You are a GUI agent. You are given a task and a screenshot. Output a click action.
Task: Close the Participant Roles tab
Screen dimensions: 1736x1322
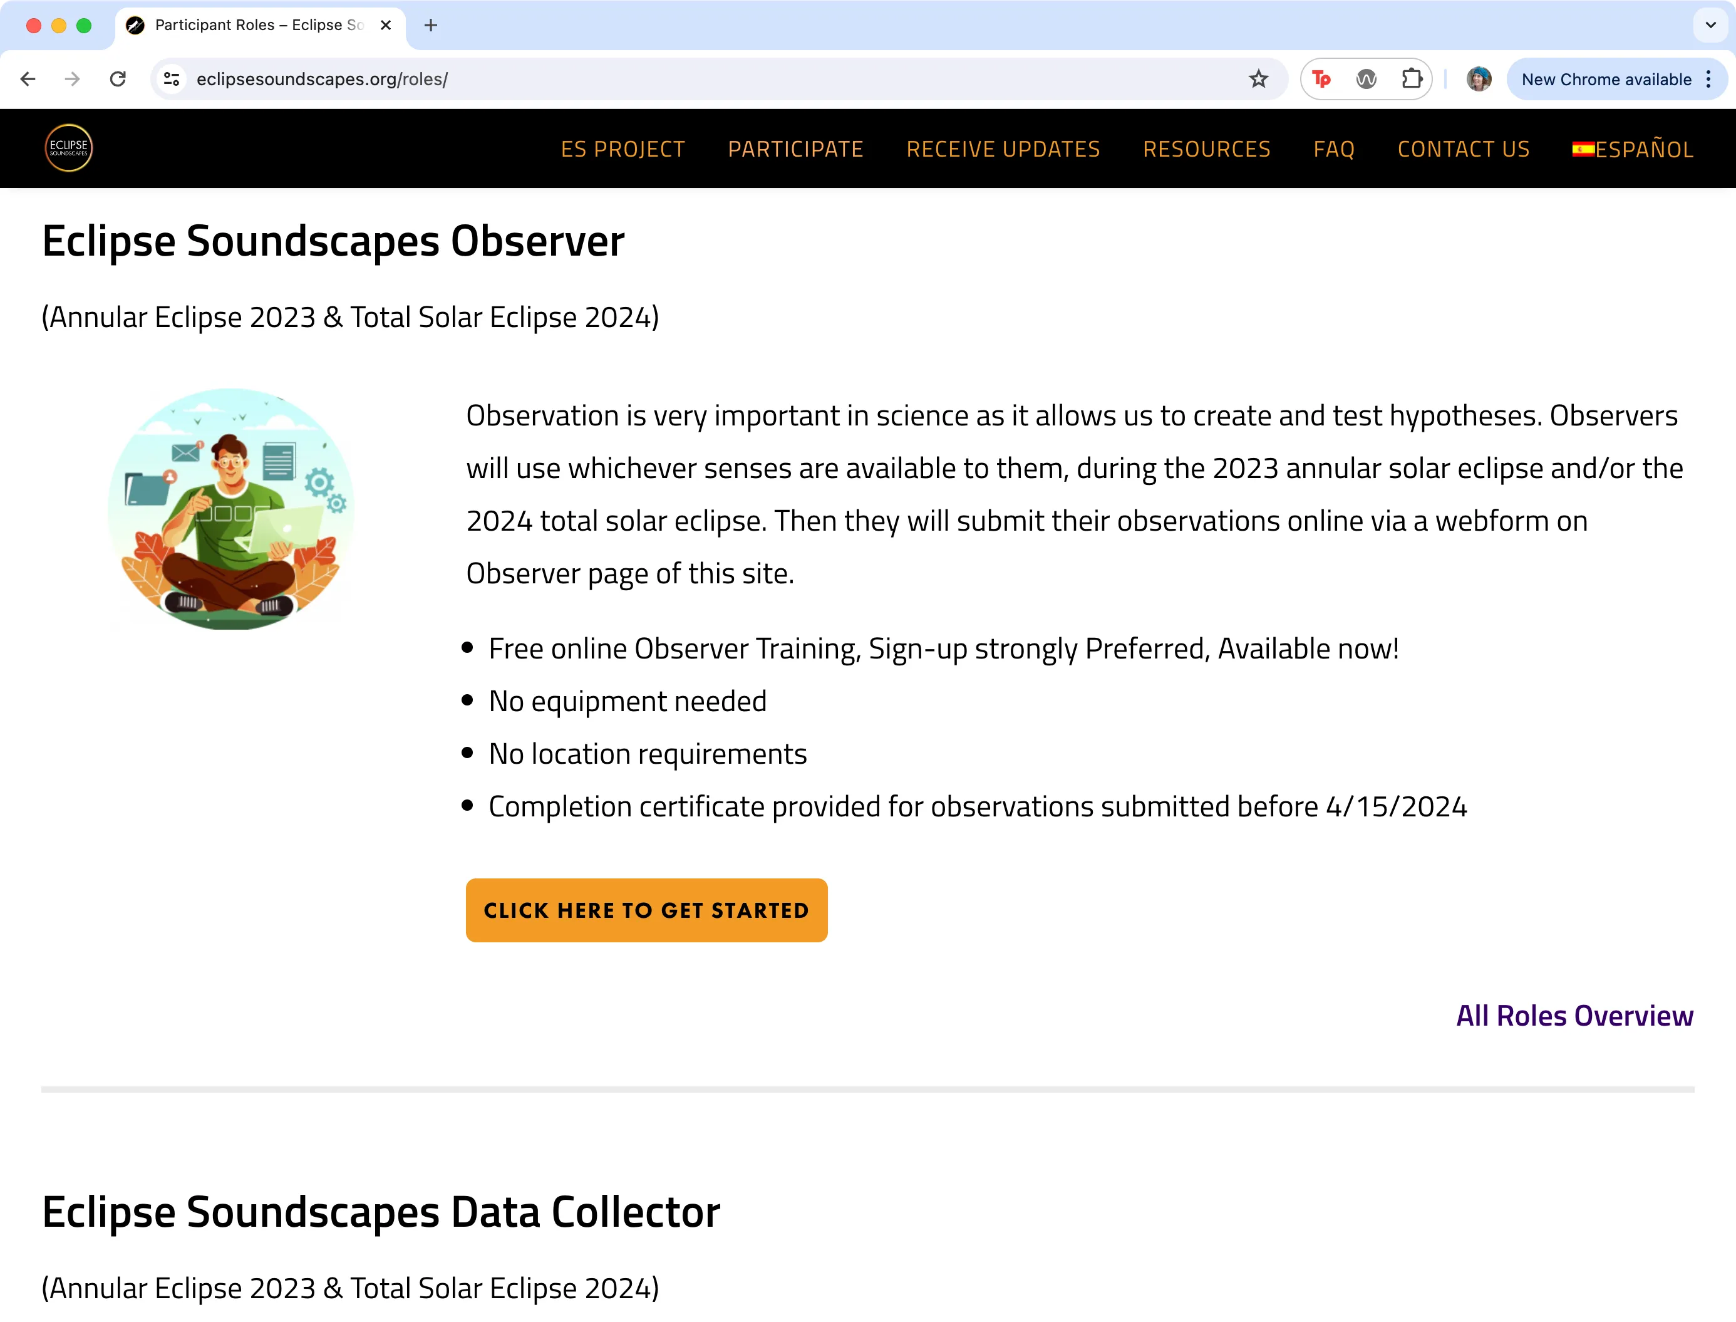pyautogui.click(x=386, y=25)
